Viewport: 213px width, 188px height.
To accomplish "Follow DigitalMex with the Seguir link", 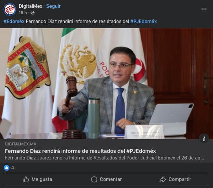I will [53, 6].
